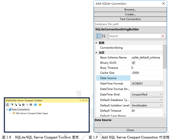Select the DateTime Format property label
This screenshot has height=140, width=170.
point(111,84)
